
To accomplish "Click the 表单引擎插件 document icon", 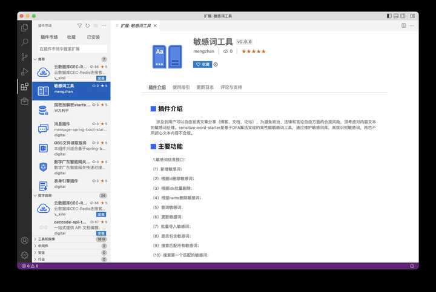I will click(x=44, y=186).
